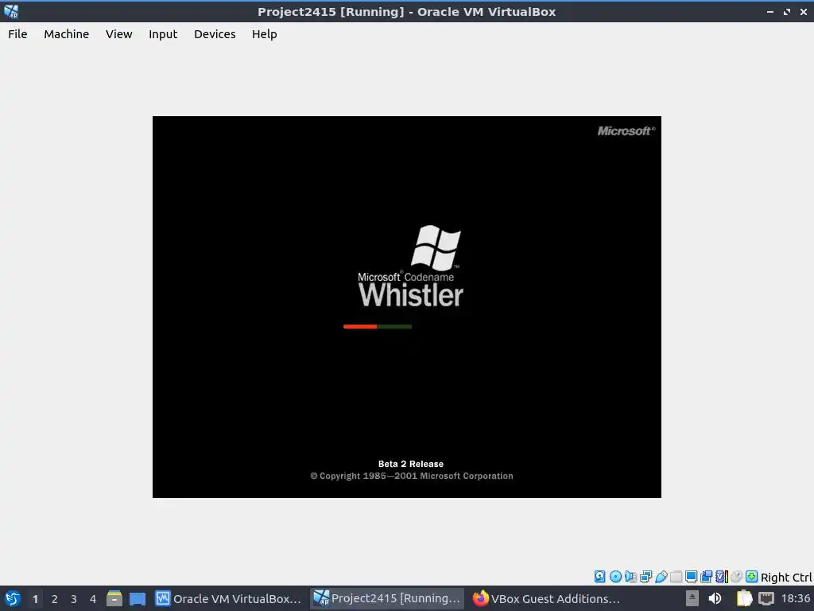Click the removable media eject tray icon
The width and height of the screenshot is (814, 611).
[x=692, y=598]
